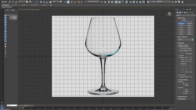Viewport: 196px width, 110px height.
Task: Select the Geometry category icon
Action: click(x=177, y=13)
